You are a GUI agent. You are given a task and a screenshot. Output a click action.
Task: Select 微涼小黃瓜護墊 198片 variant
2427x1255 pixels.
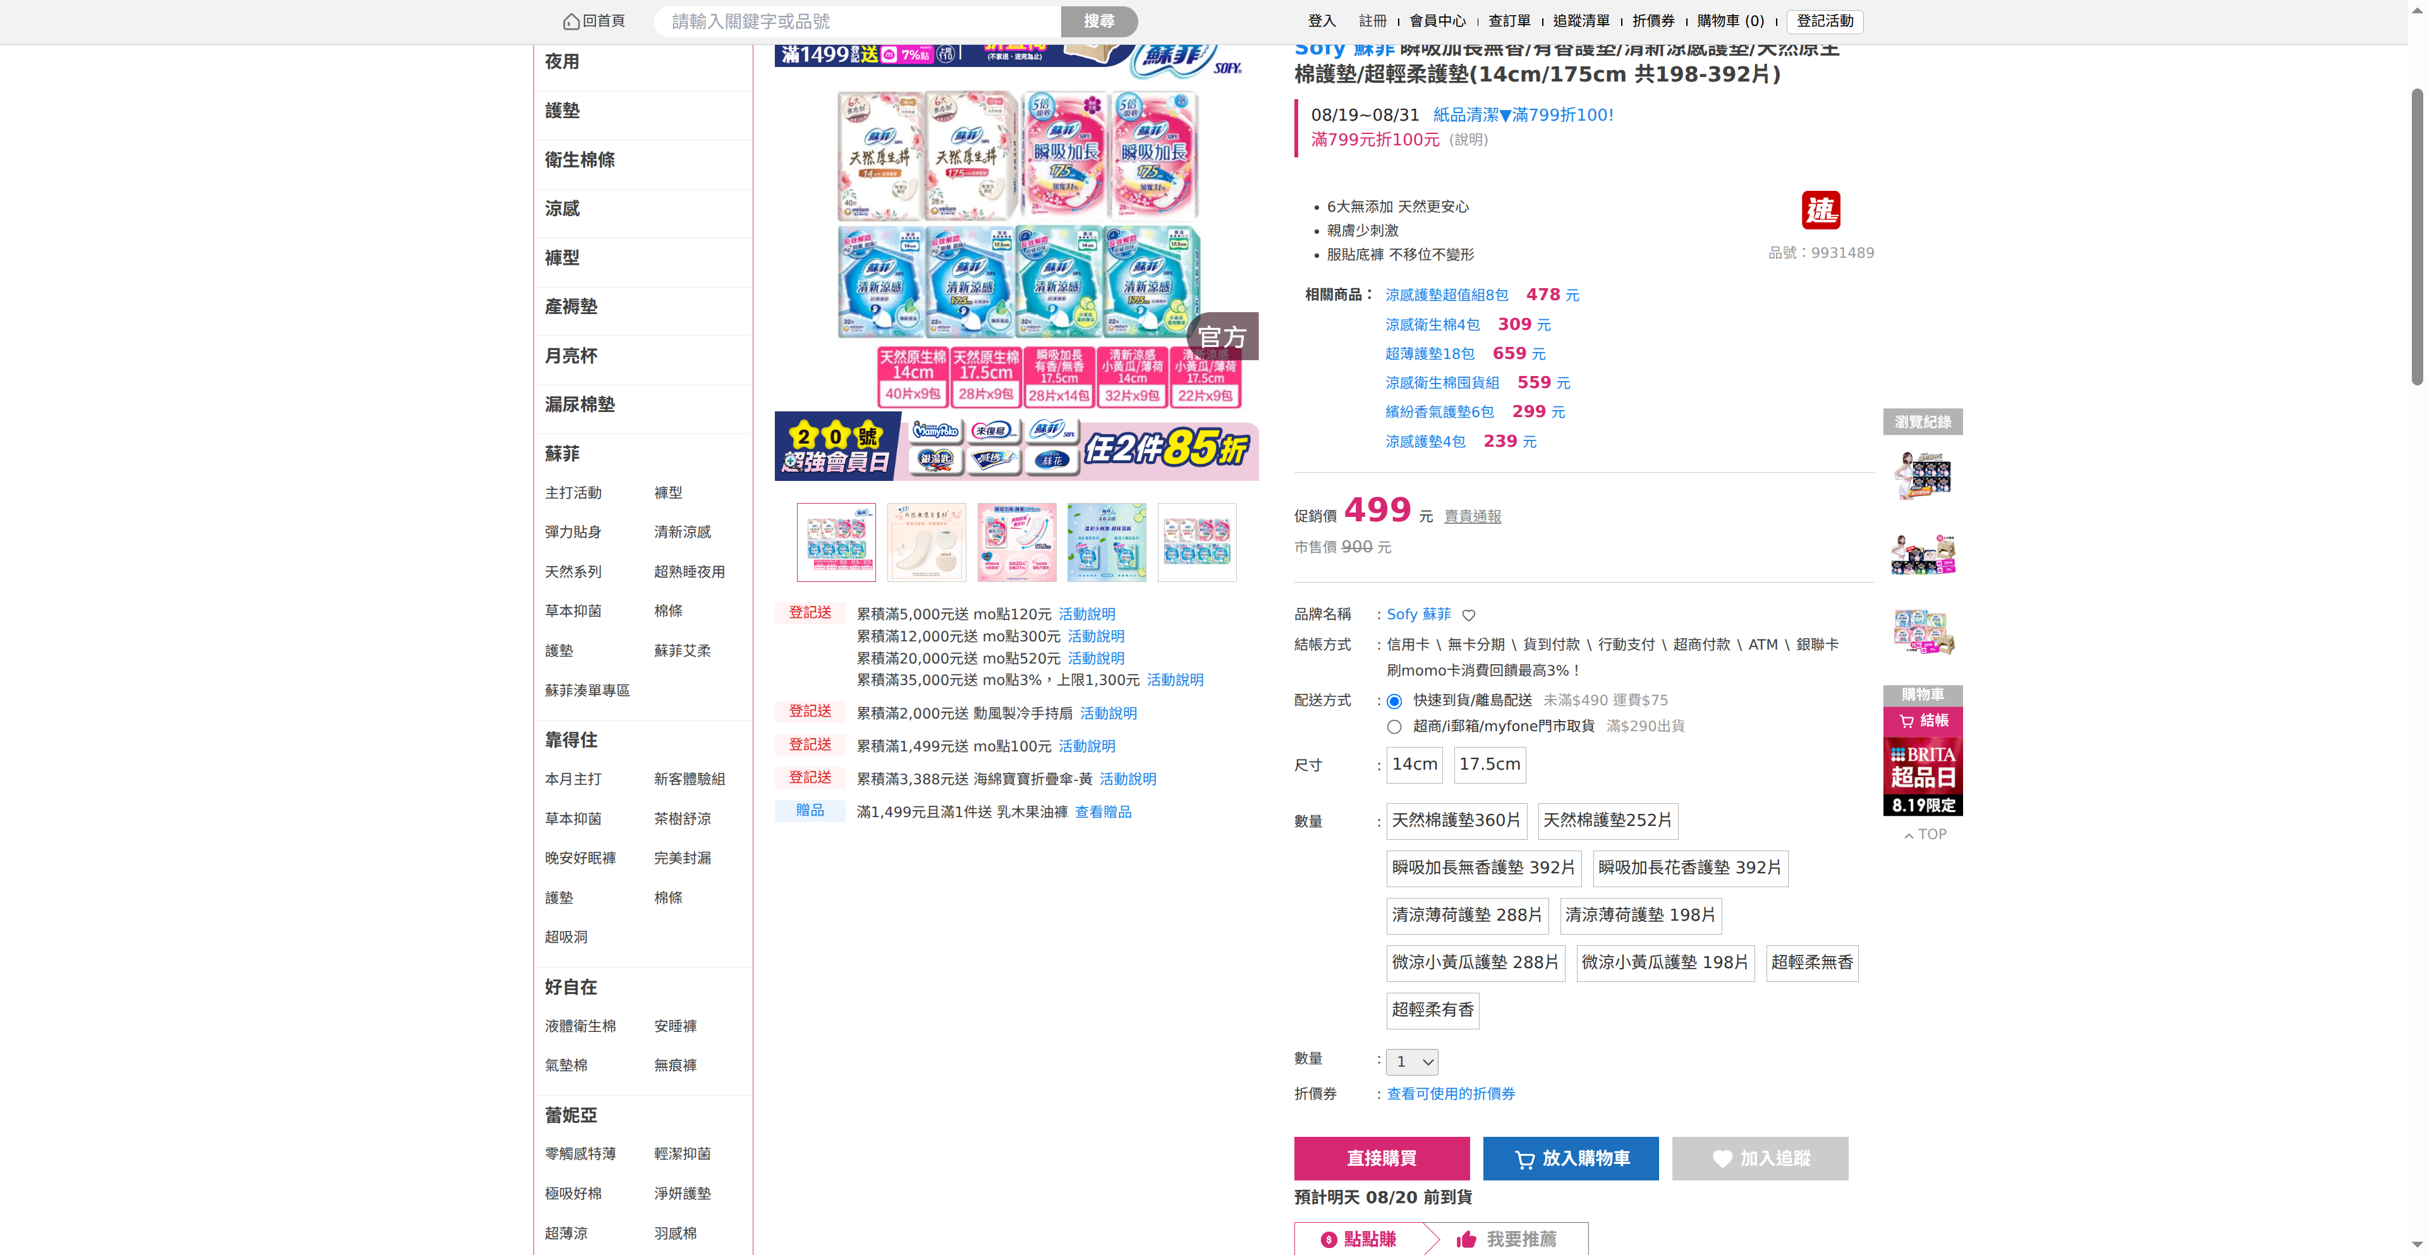point(1665,963)
